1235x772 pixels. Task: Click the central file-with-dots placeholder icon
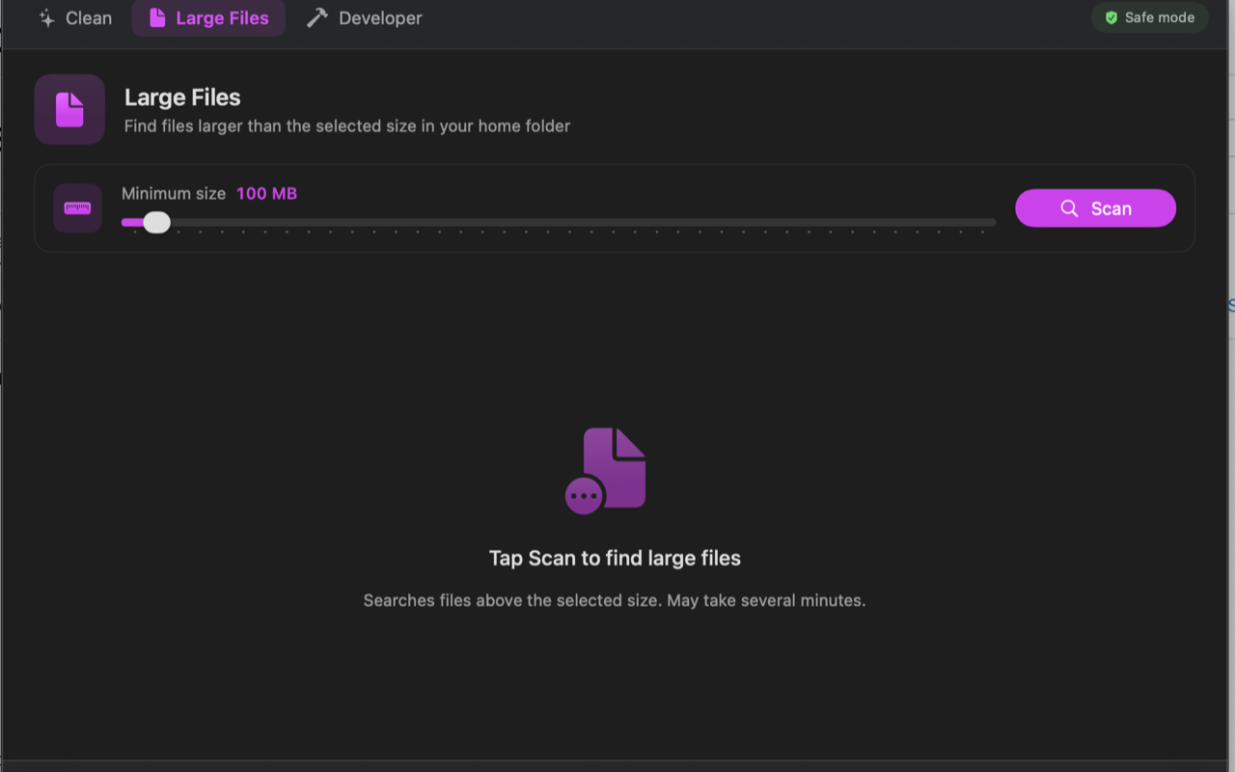tap(606, 471)
